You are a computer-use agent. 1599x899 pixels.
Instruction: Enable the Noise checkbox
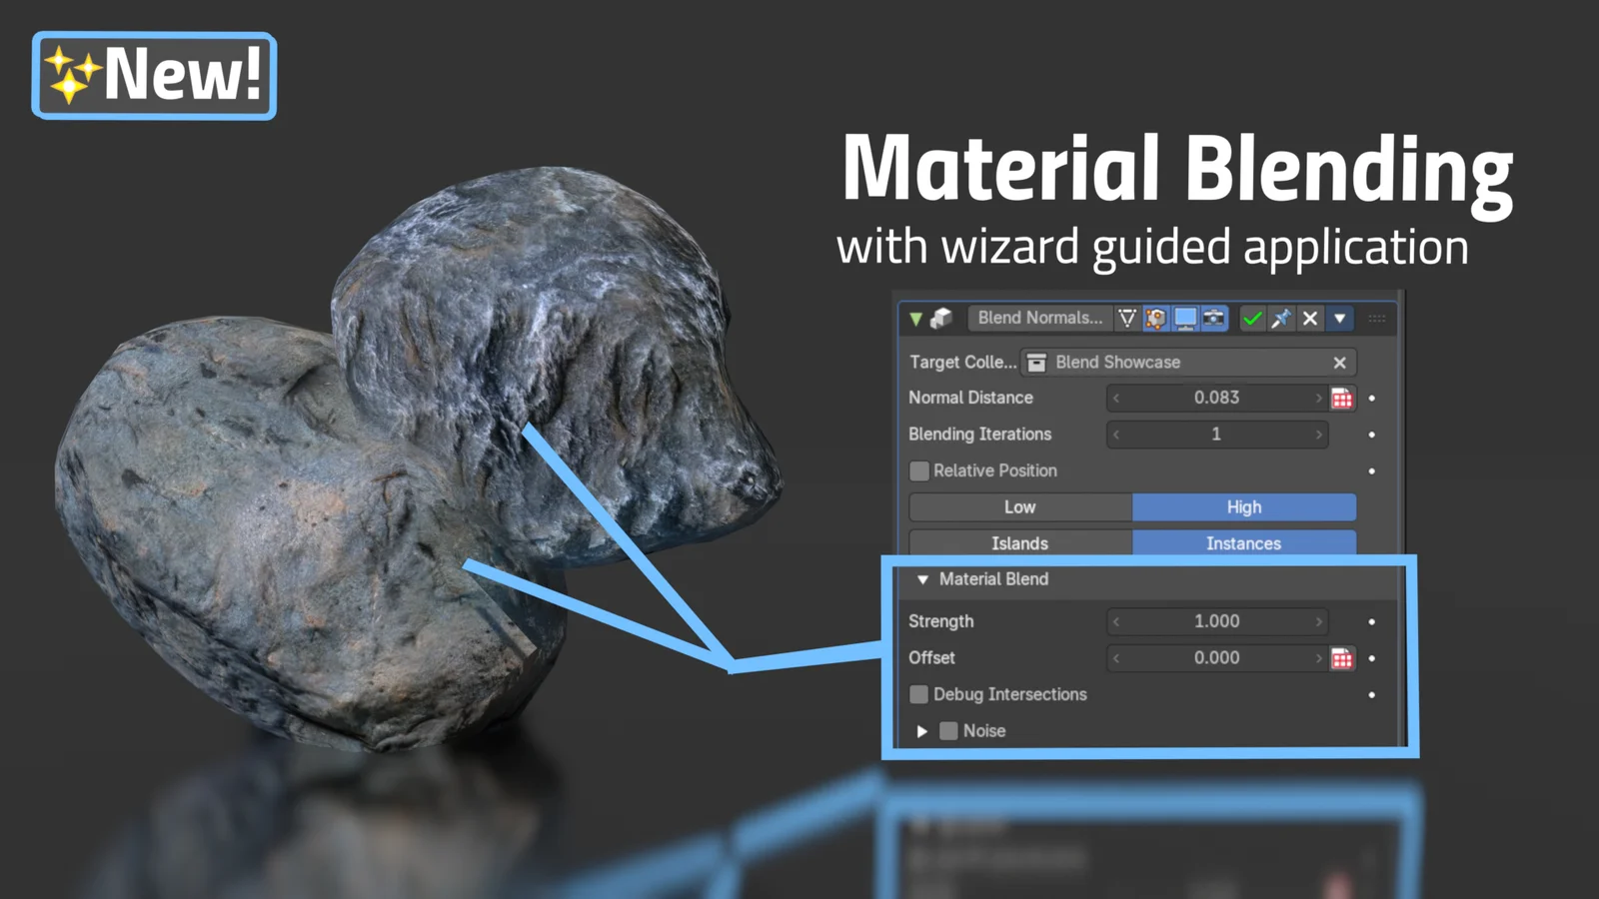point(947,730)
